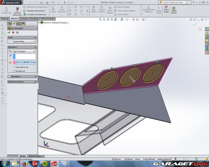
Task: Open the Sketch Plane dropdown
Action: (24, 41)
